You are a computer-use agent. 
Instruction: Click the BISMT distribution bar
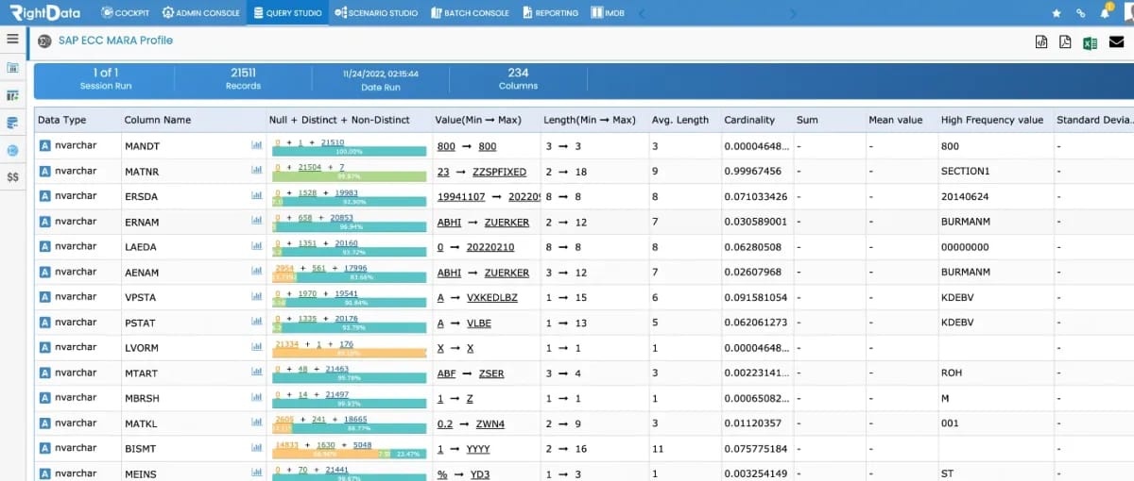[x=349, y=453]
